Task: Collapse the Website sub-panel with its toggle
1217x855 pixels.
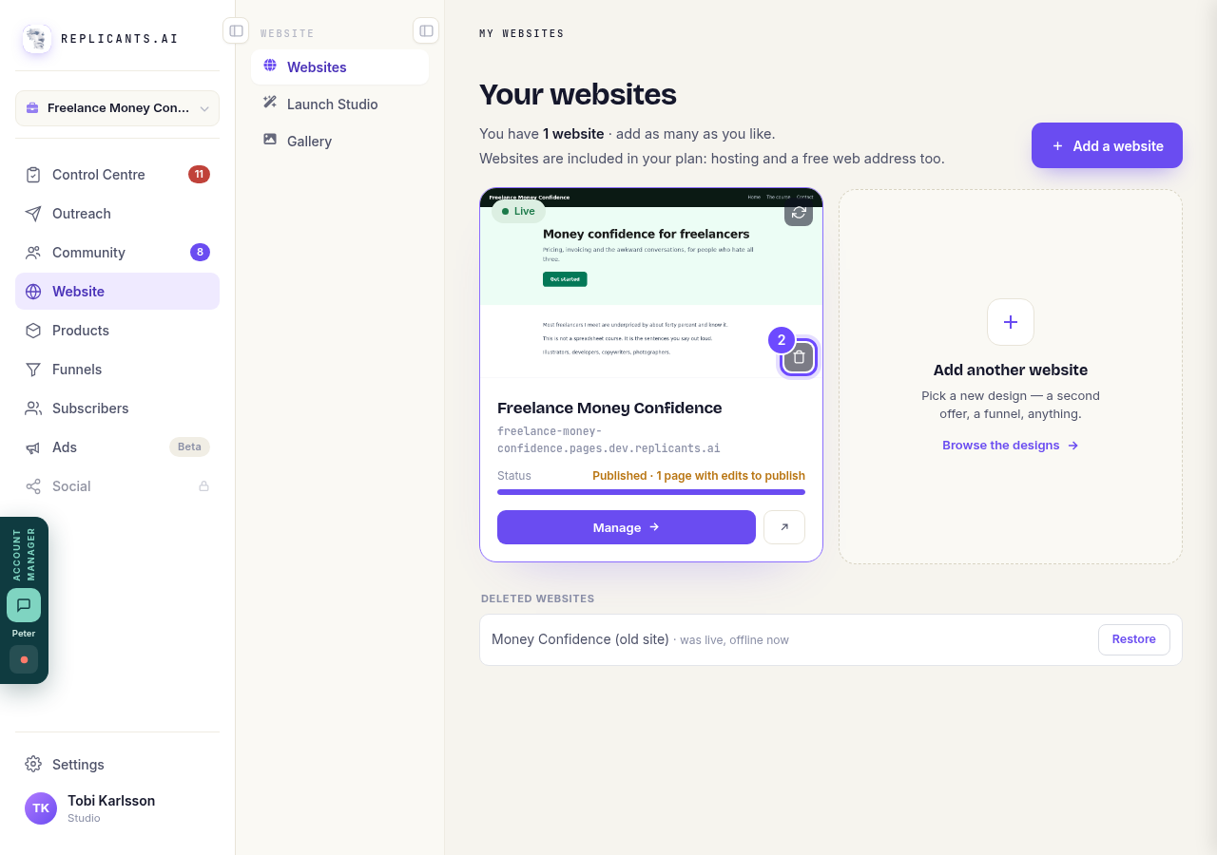Action: 426,30
